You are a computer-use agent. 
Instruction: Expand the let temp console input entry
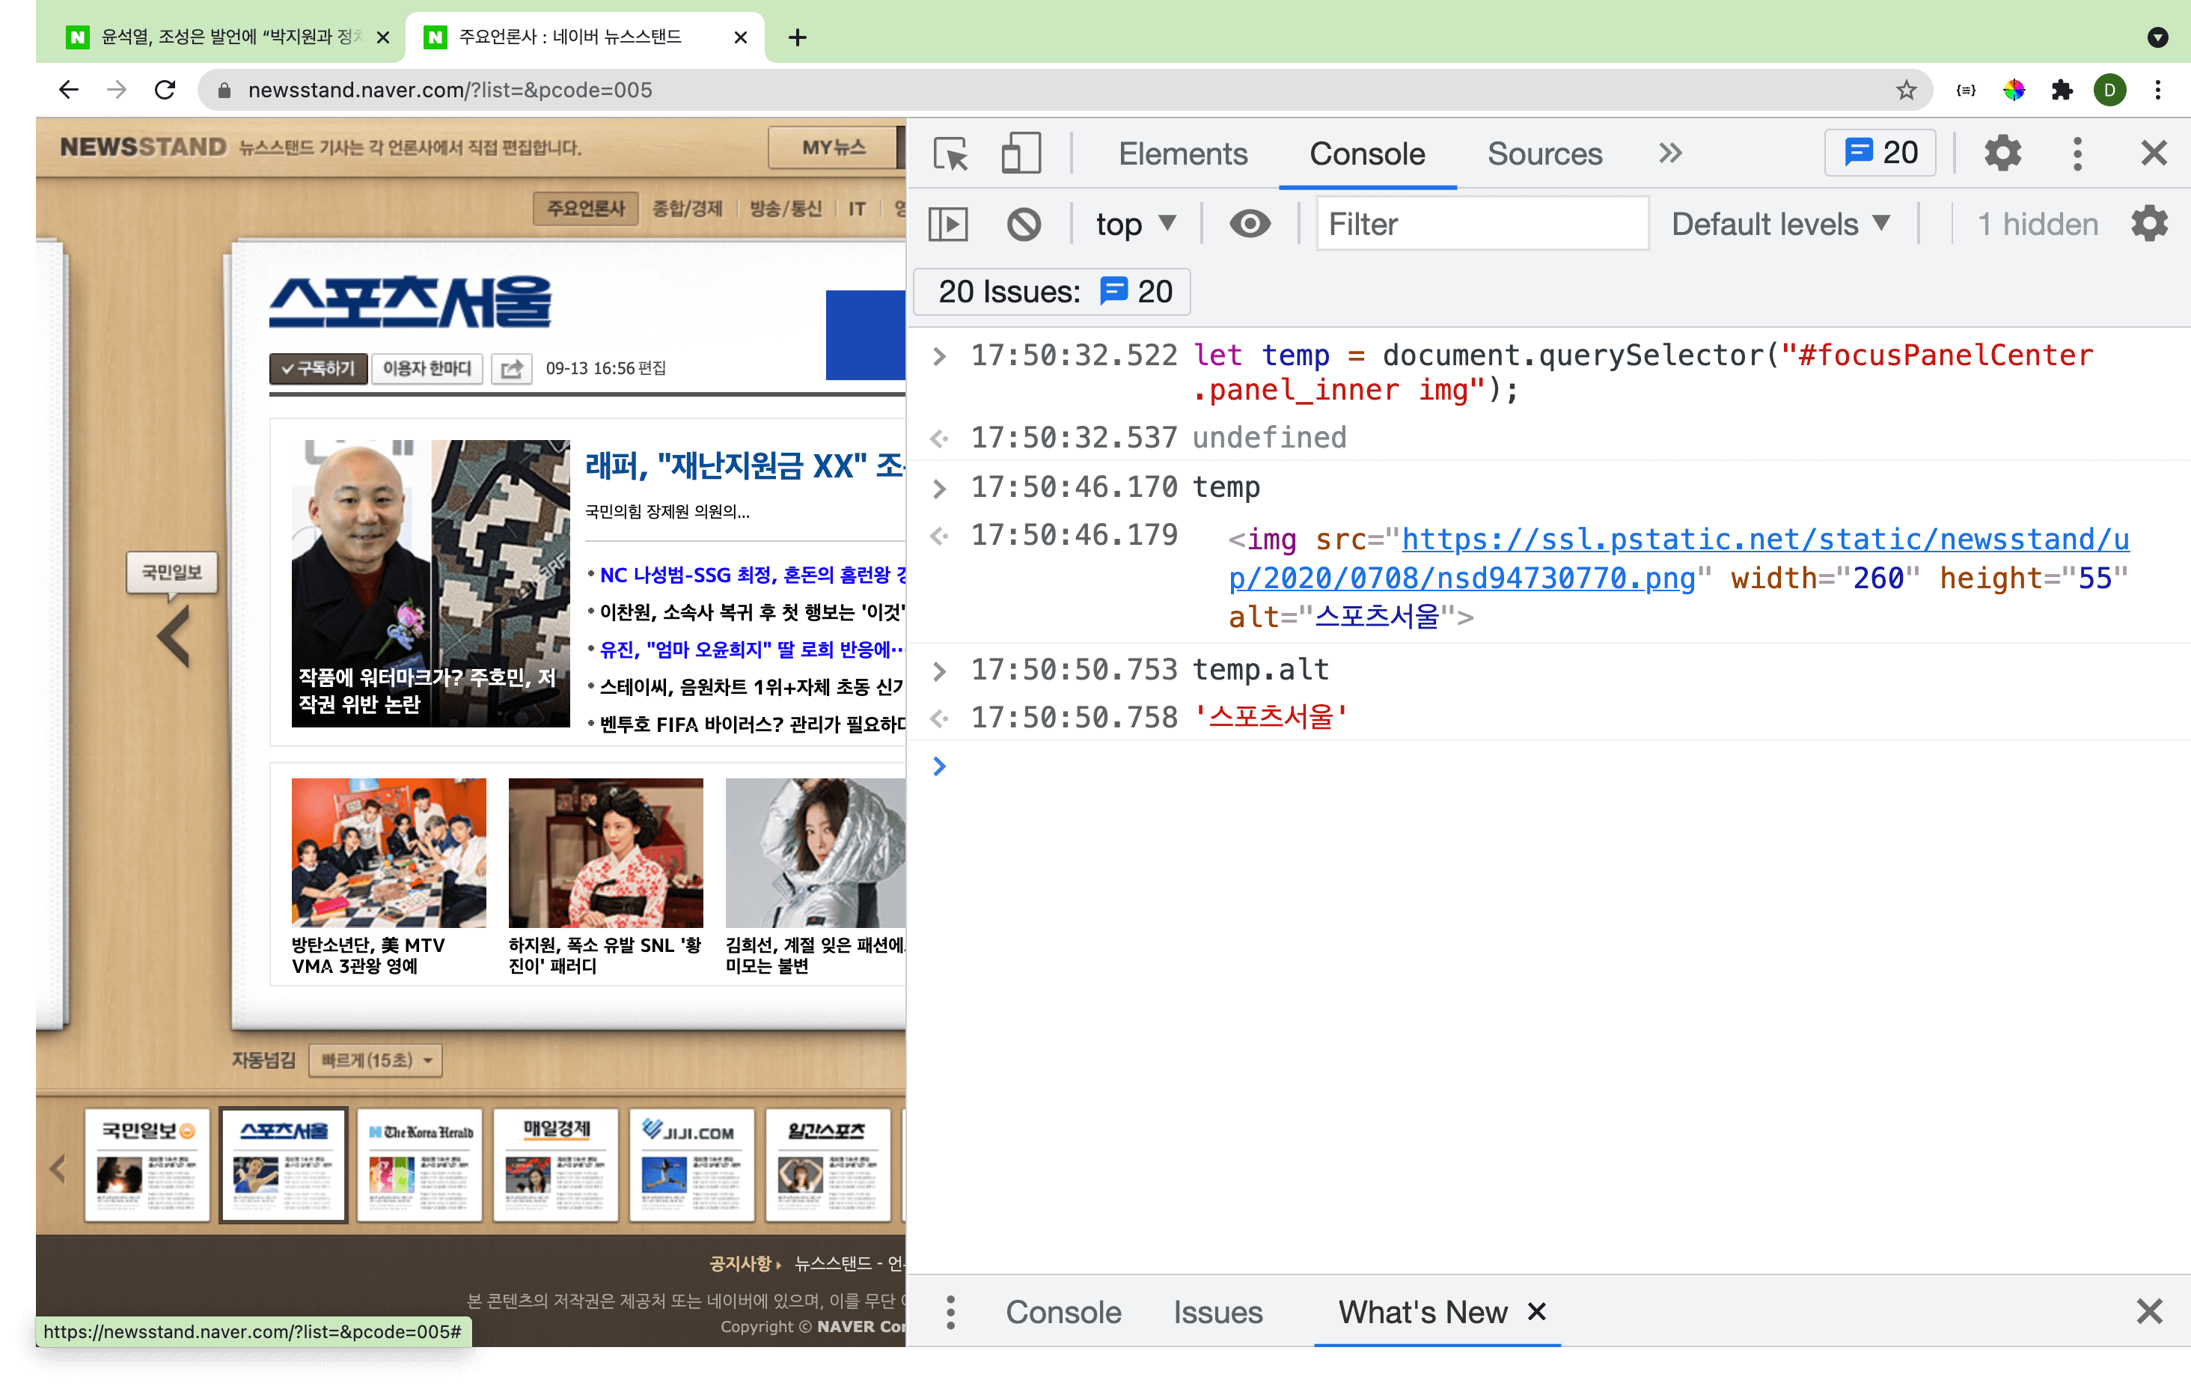point(939,356)
